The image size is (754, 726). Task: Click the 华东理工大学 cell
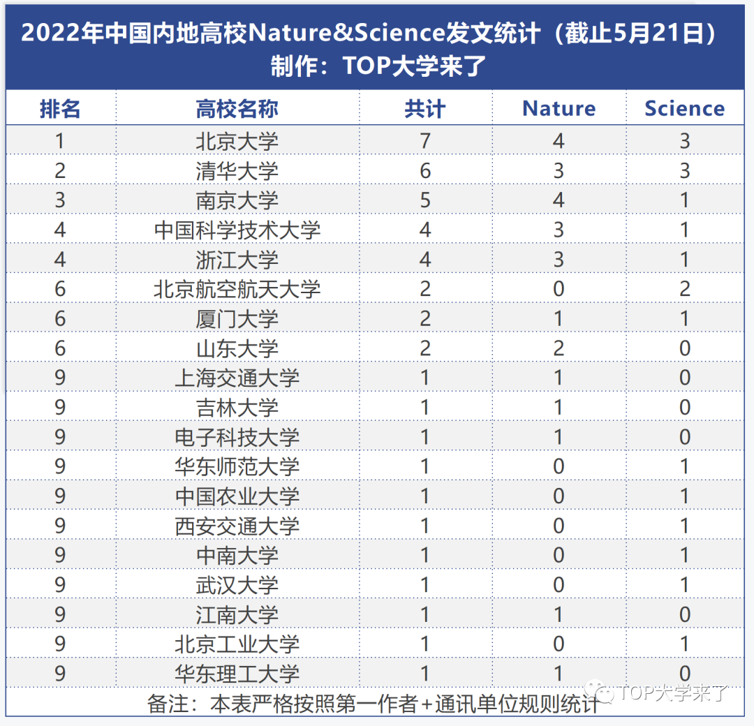coord(237,674)
